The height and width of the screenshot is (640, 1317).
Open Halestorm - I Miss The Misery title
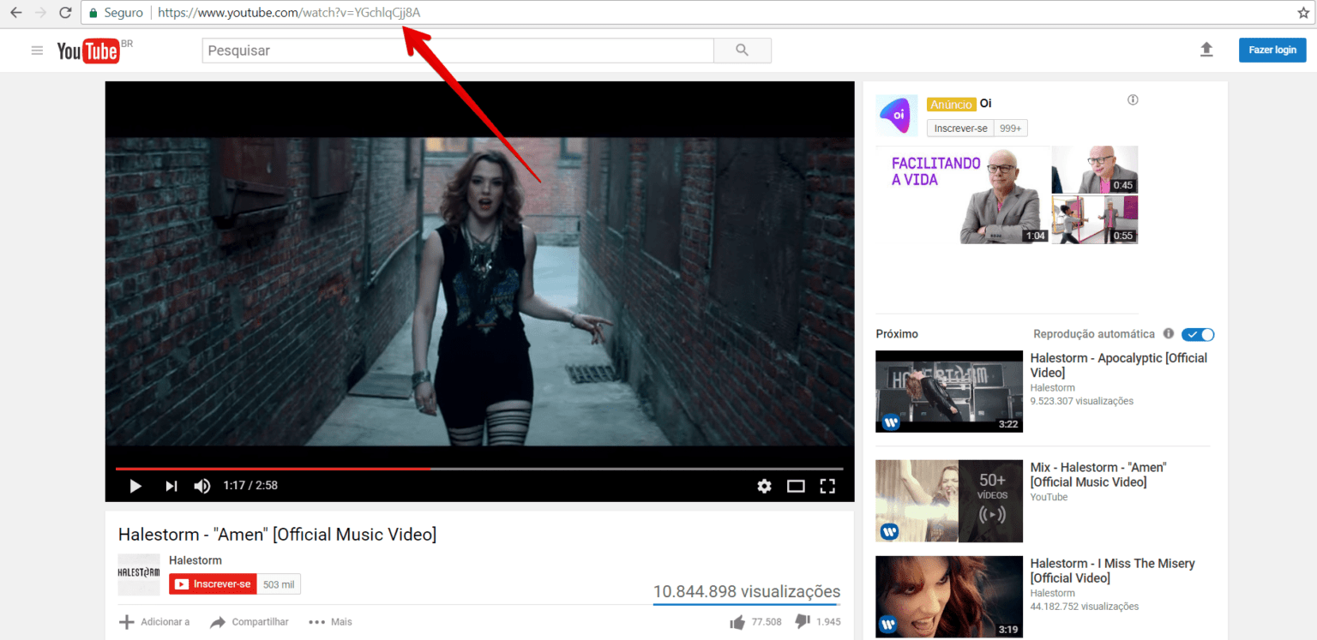[x=1113, y=571]
